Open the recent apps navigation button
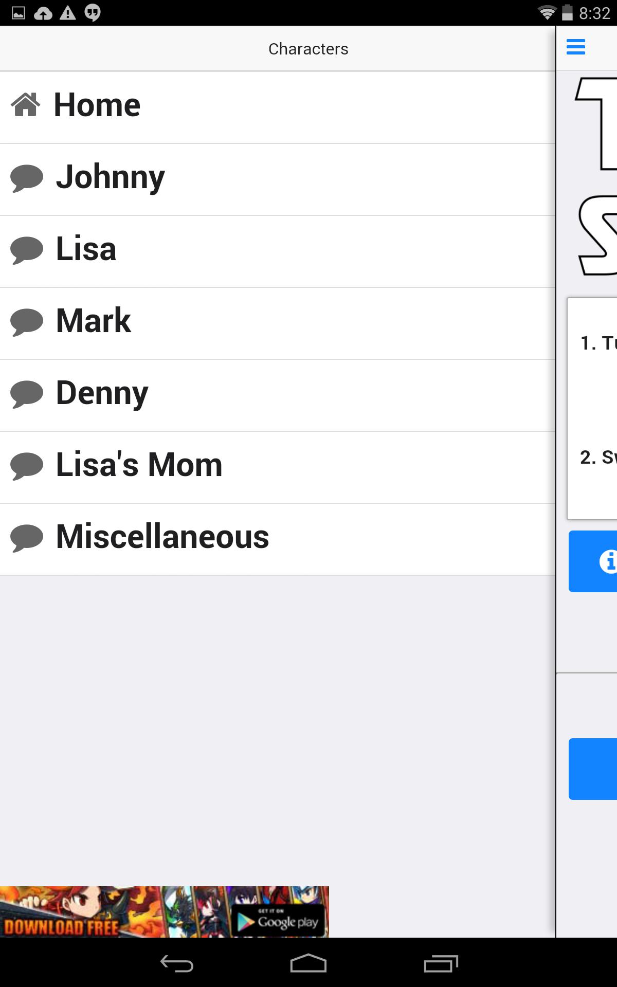Screen dimensions: 617x987 pos(441,963)
